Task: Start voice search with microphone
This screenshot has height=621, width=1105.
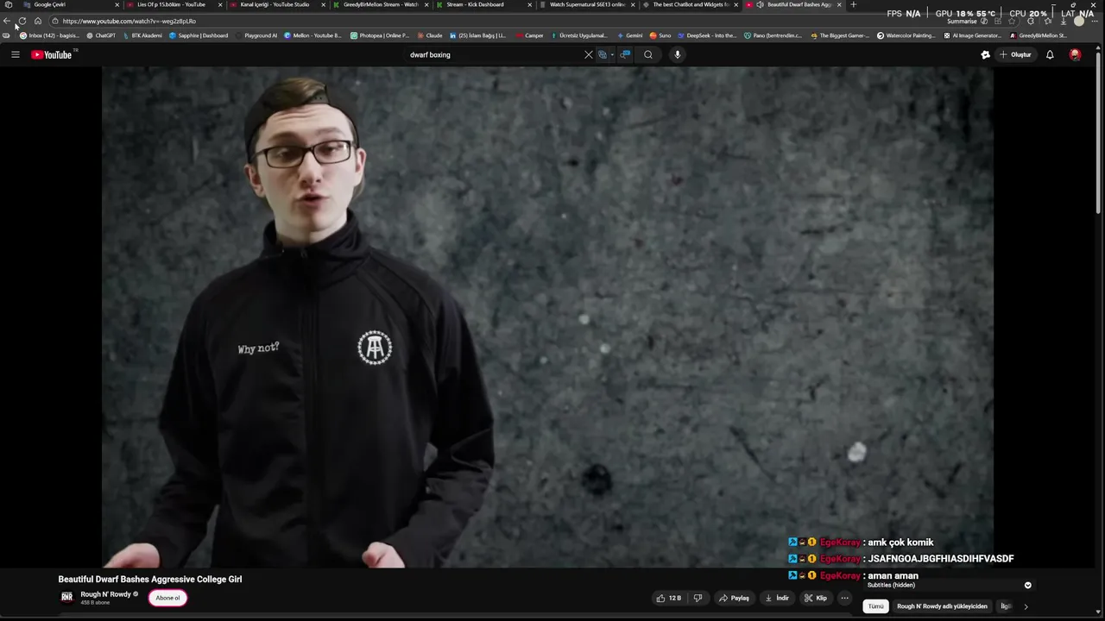Action: (x=678, y=54)
